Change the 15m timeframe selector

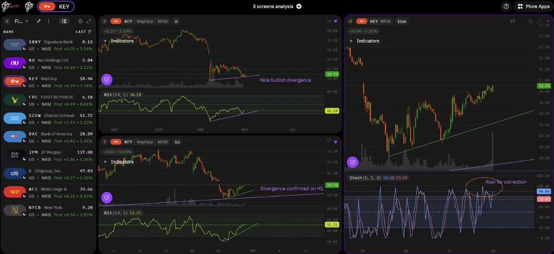point(402,21)
